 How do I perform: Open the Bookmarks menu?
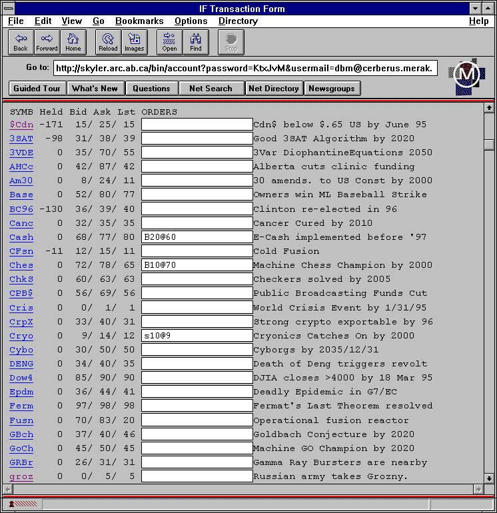click(x=139, y=21)
